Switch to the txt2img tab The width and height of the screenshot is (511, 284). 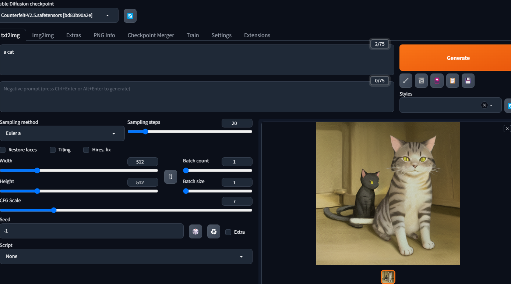click(13, 35)
